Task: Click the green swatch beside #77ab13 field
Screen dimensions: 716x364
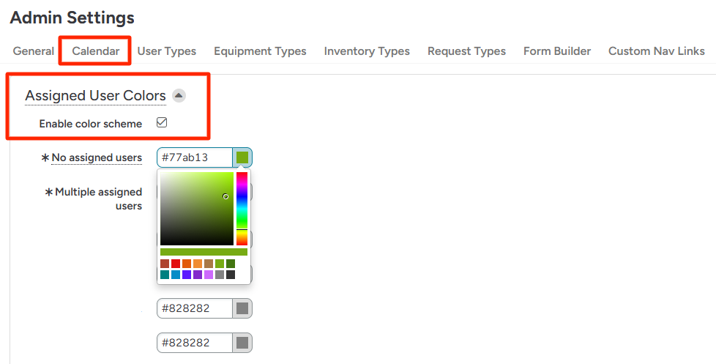Action: 242,157
